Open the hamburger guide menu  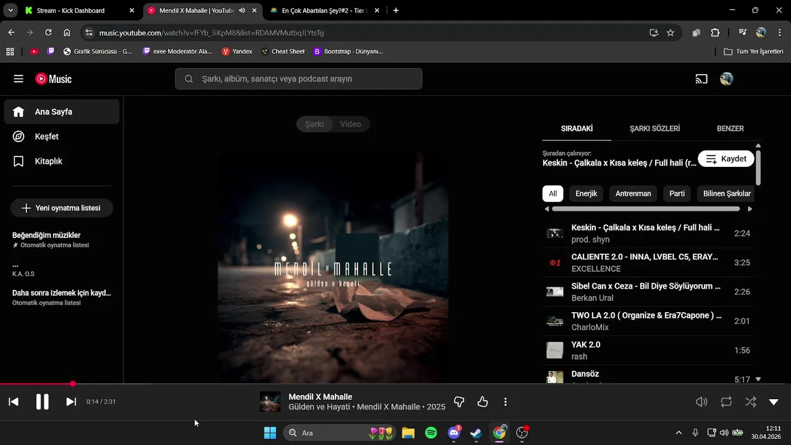click(x=19, y=79)
